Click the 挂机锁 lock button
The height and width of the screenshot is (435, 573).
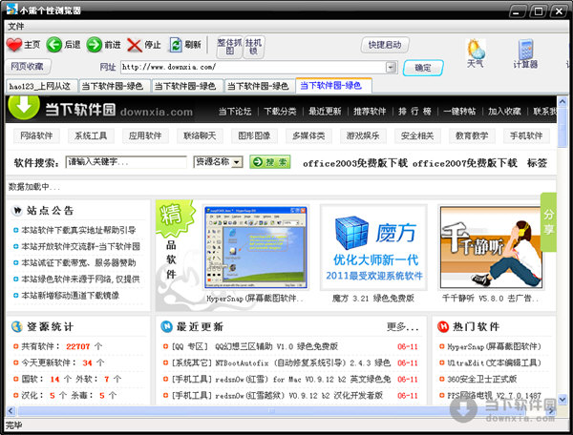(254, 47)
